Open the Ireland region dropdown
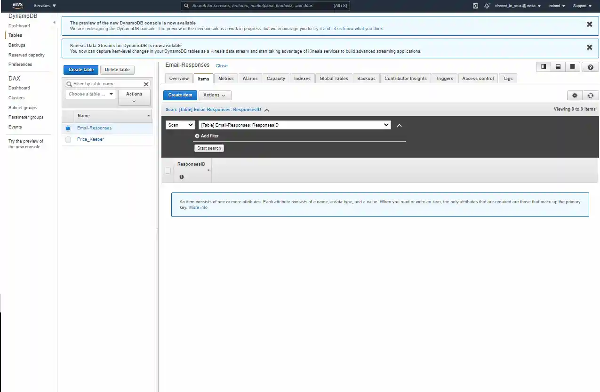 pyautogui.click(x=557, y=6)
